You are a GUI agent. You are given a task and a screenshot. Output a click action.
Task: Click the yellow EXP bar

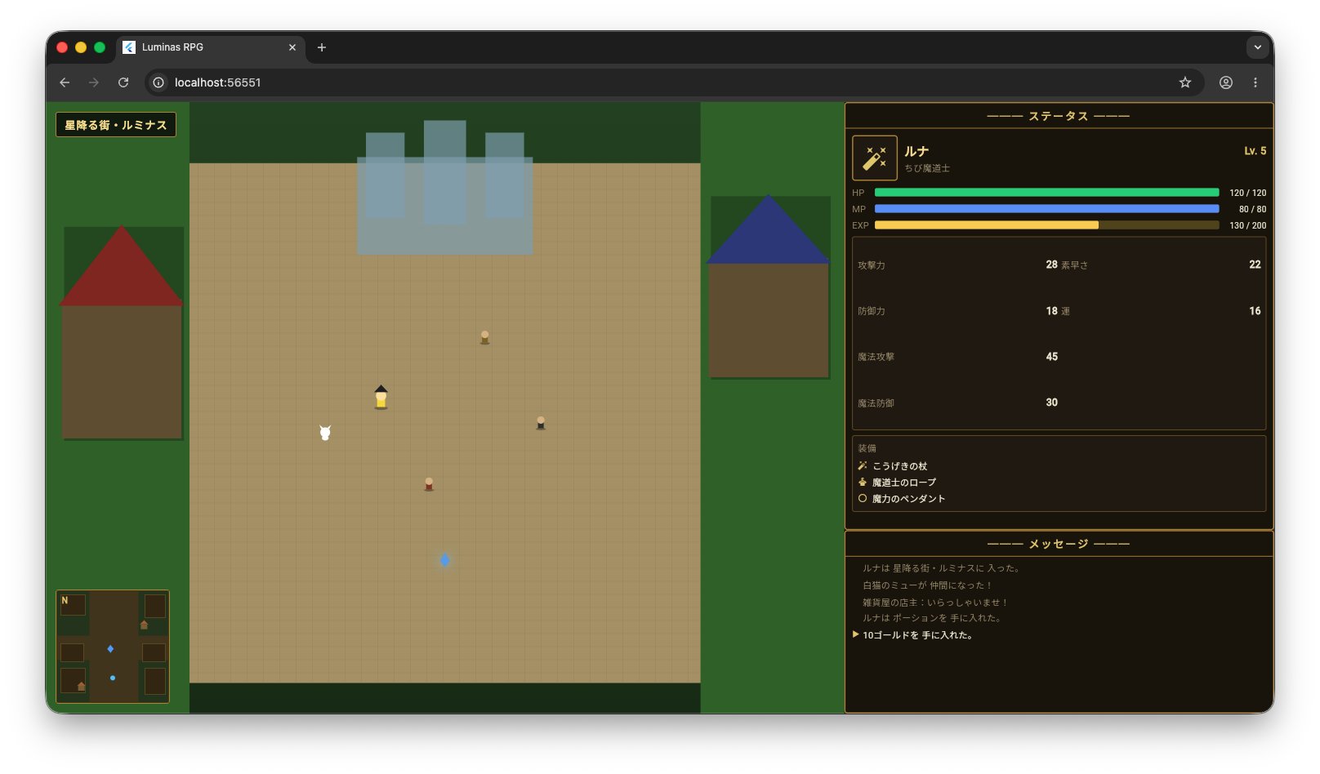pos(1046,225)
